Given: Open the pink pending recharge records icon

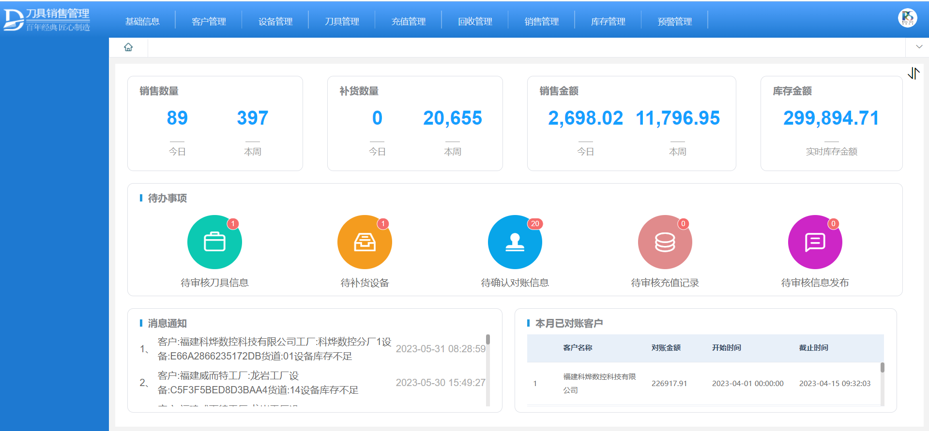Looking at the screenshot, I should pos(665,242).
